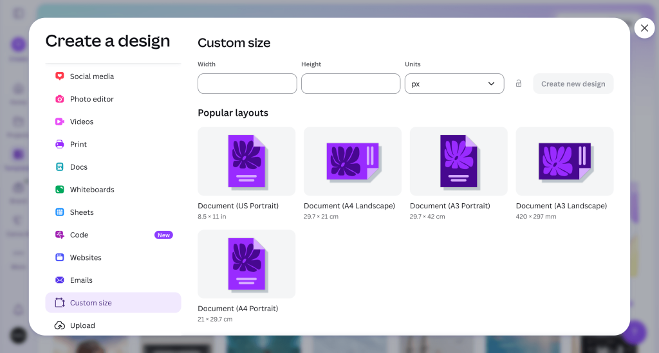Click the Document (A4 Portrait) title text

point(238,309)
